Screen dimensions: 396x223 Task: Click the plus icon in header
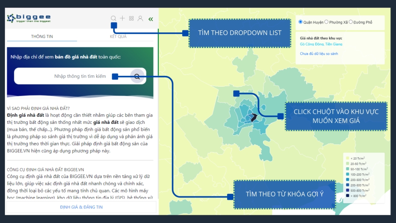click(x=122, y=18)
